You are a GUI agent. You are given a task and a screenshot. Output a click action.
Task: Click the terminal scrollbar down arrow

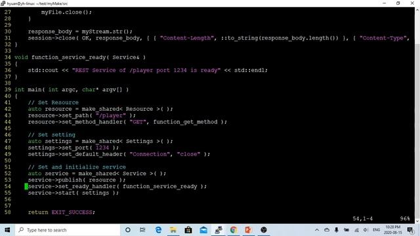click(417, 222)
